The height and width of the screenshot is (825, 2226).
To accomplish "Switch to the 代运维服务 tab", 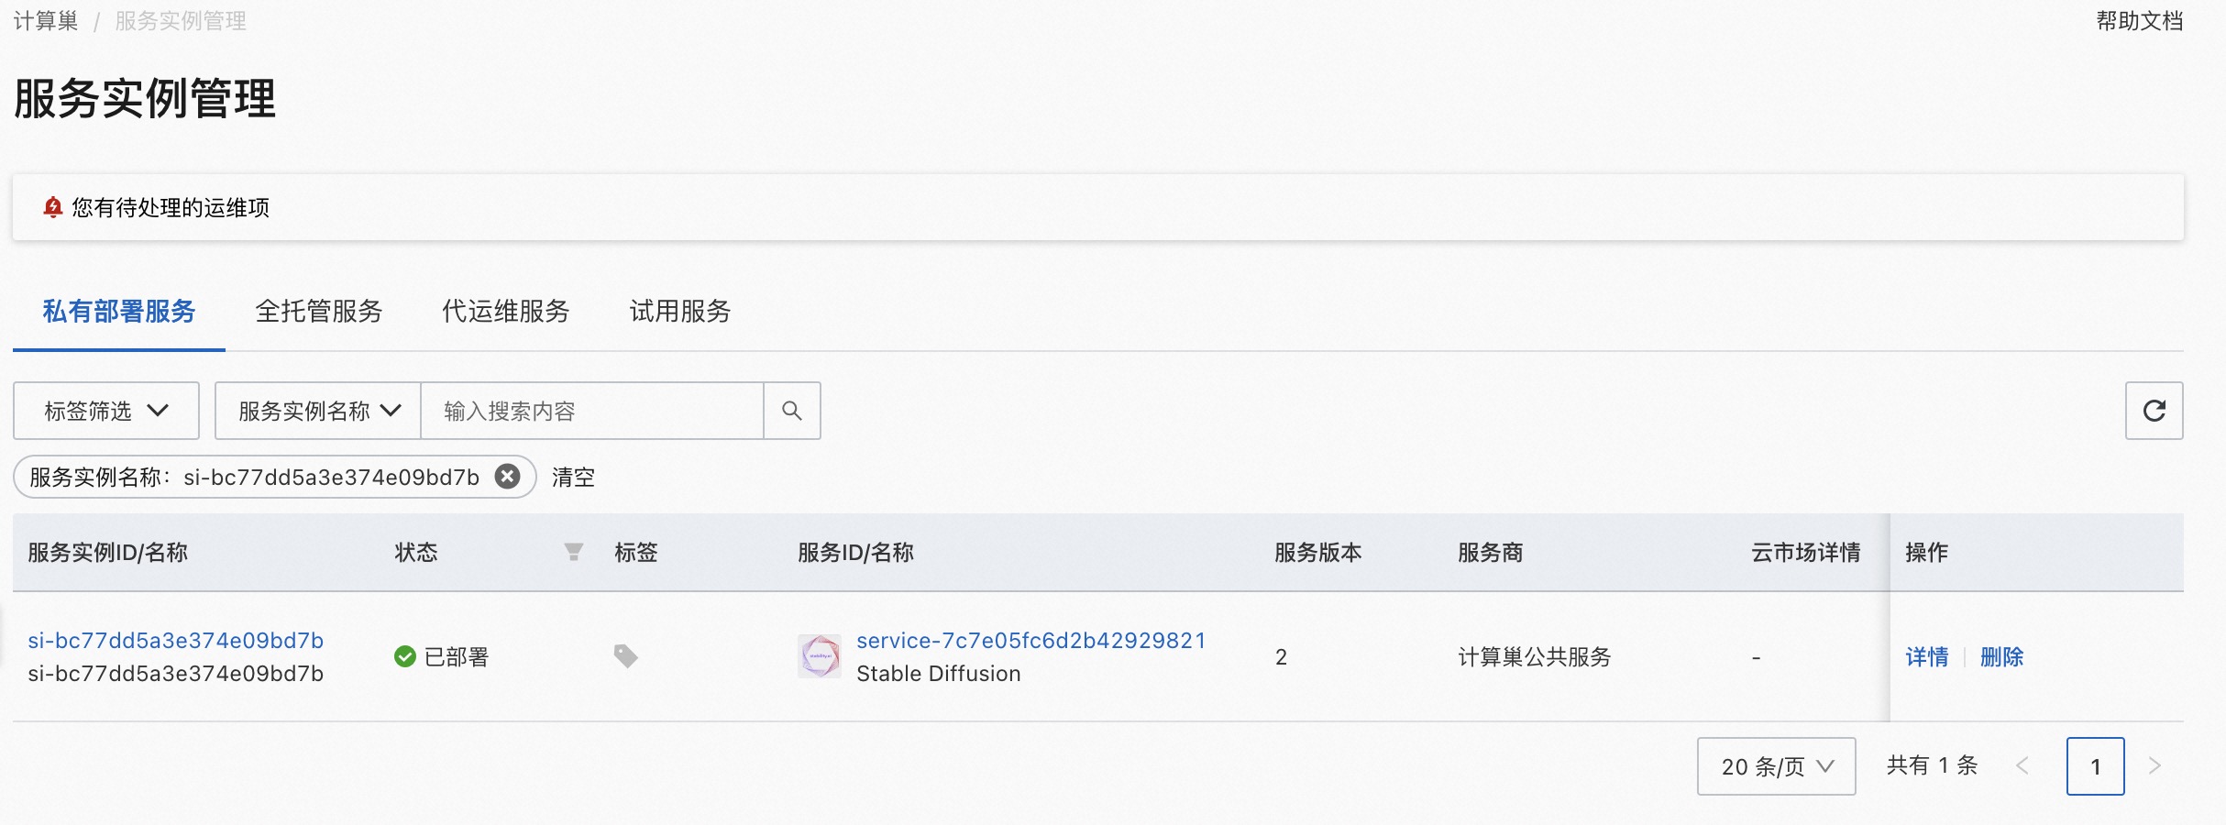I will tap(505, 312).
